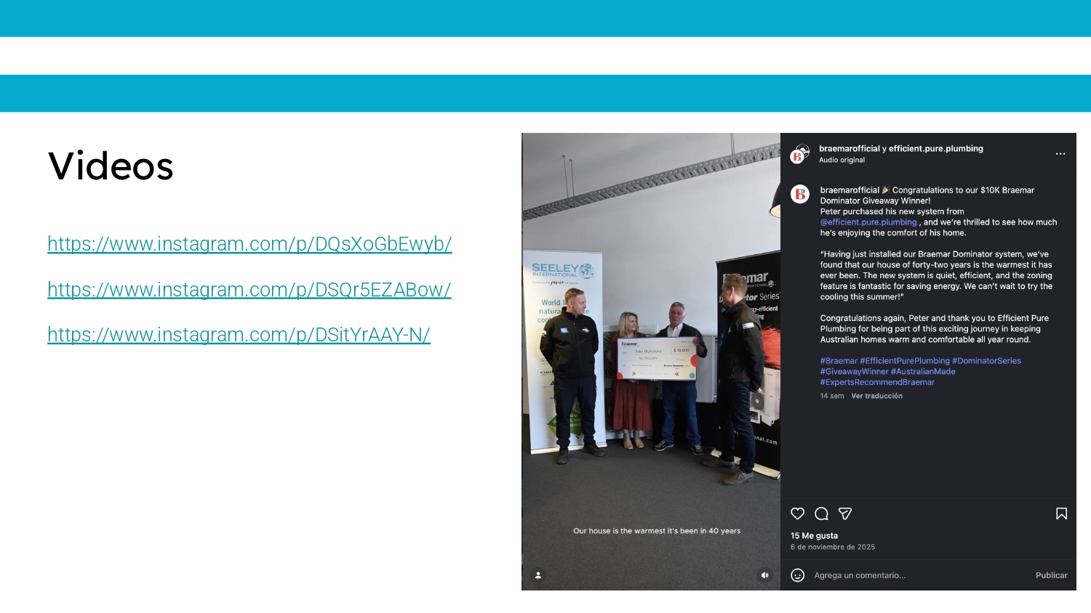1091x613 pixels.
Task: Click the share post icon
Action: (845, 513)
